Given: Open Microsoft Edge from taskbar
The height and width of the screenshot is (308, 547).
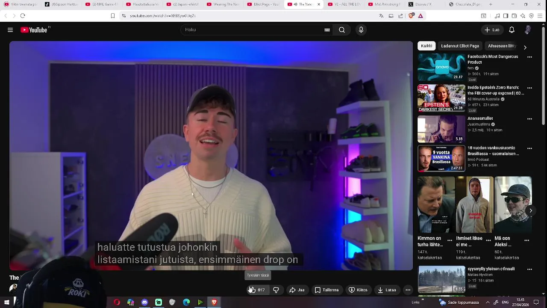Looking at the screenshot, I should (x=186, y=302).
